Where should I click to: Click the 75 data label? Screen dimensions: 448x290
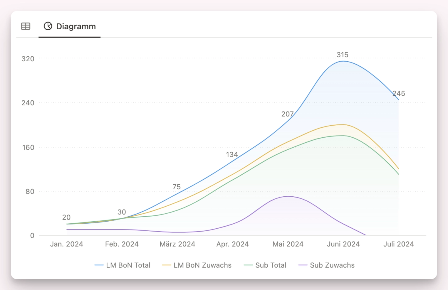pyautogui.click(x=177, y=187)
